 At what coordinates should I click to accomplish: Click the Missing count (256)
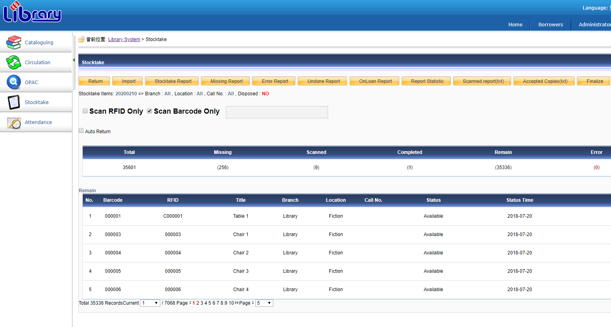pos(223,167)
